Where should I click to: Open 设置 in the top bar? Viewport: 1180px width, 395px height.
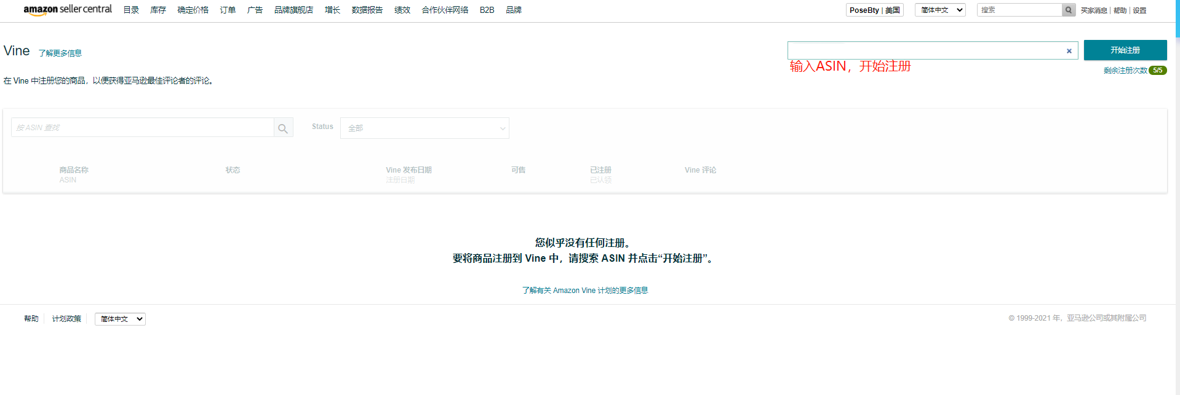click(1139, 10)
